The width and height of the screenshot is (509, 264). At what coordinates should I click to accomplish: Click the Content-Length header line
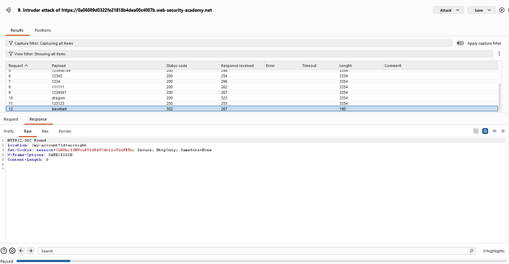pos(28,160)
